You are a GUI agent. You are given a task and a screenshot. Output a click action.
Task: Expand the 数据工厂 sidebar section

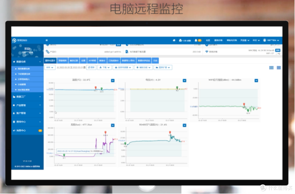(x=27, y=97)
